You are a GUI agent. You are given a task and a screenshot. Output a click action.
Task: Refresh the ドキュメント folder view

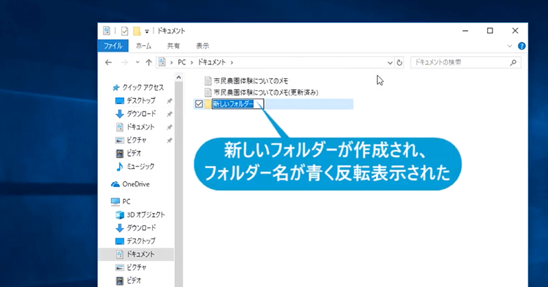(399, 62)
